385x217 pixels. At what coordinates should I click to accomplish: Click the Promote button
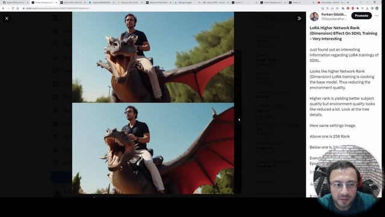point(362,16)
